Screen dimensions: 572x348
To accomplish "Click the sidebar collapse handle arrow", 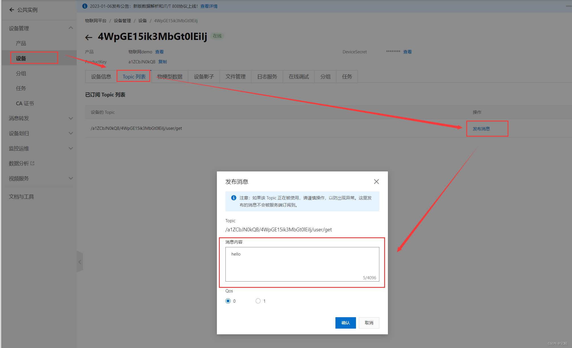I will 80,262.
